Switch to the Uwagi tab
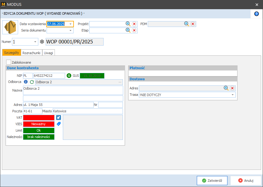This screenshot has height=187, width=263. [48, 53]
